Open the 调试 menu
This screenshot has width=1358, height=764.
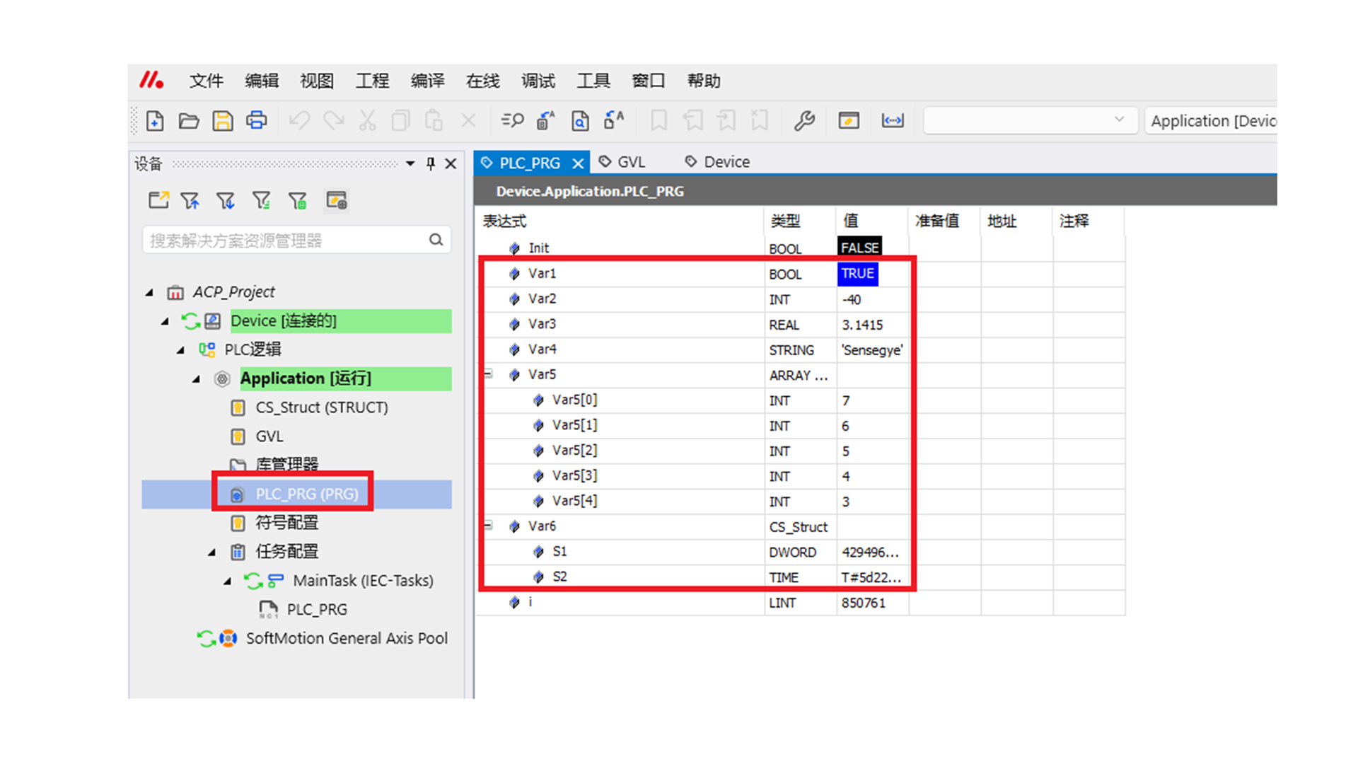click(x=538, y=81)
